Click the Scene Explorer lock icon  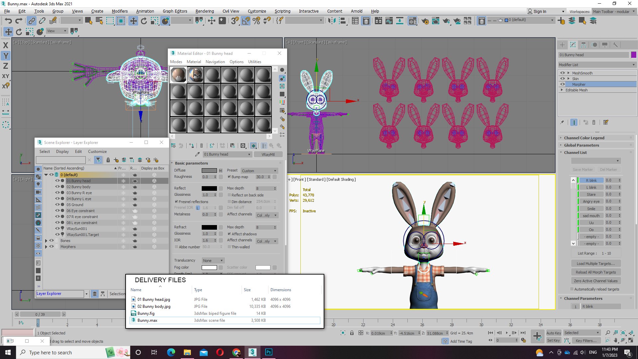(x=108, y=160)
